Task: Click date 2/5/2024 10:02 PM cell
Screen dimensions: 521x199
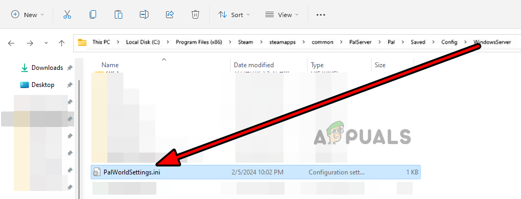Action: click(257, 172)
